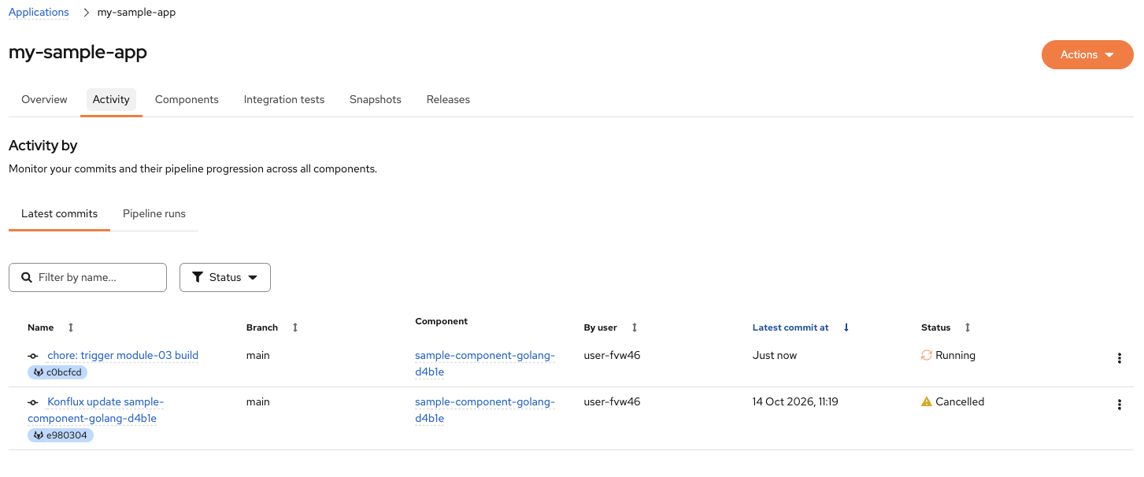This screenshot has width=1144, height=477.
Task: Open Konflux update sample-component commit link
Action: pyautogui.click(x=96, y=410)
